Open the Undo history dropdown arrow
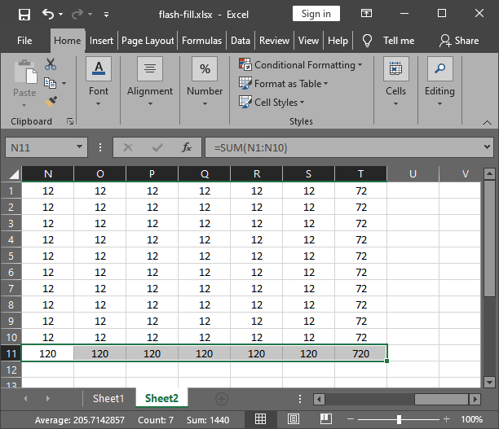 coord(61,15)
